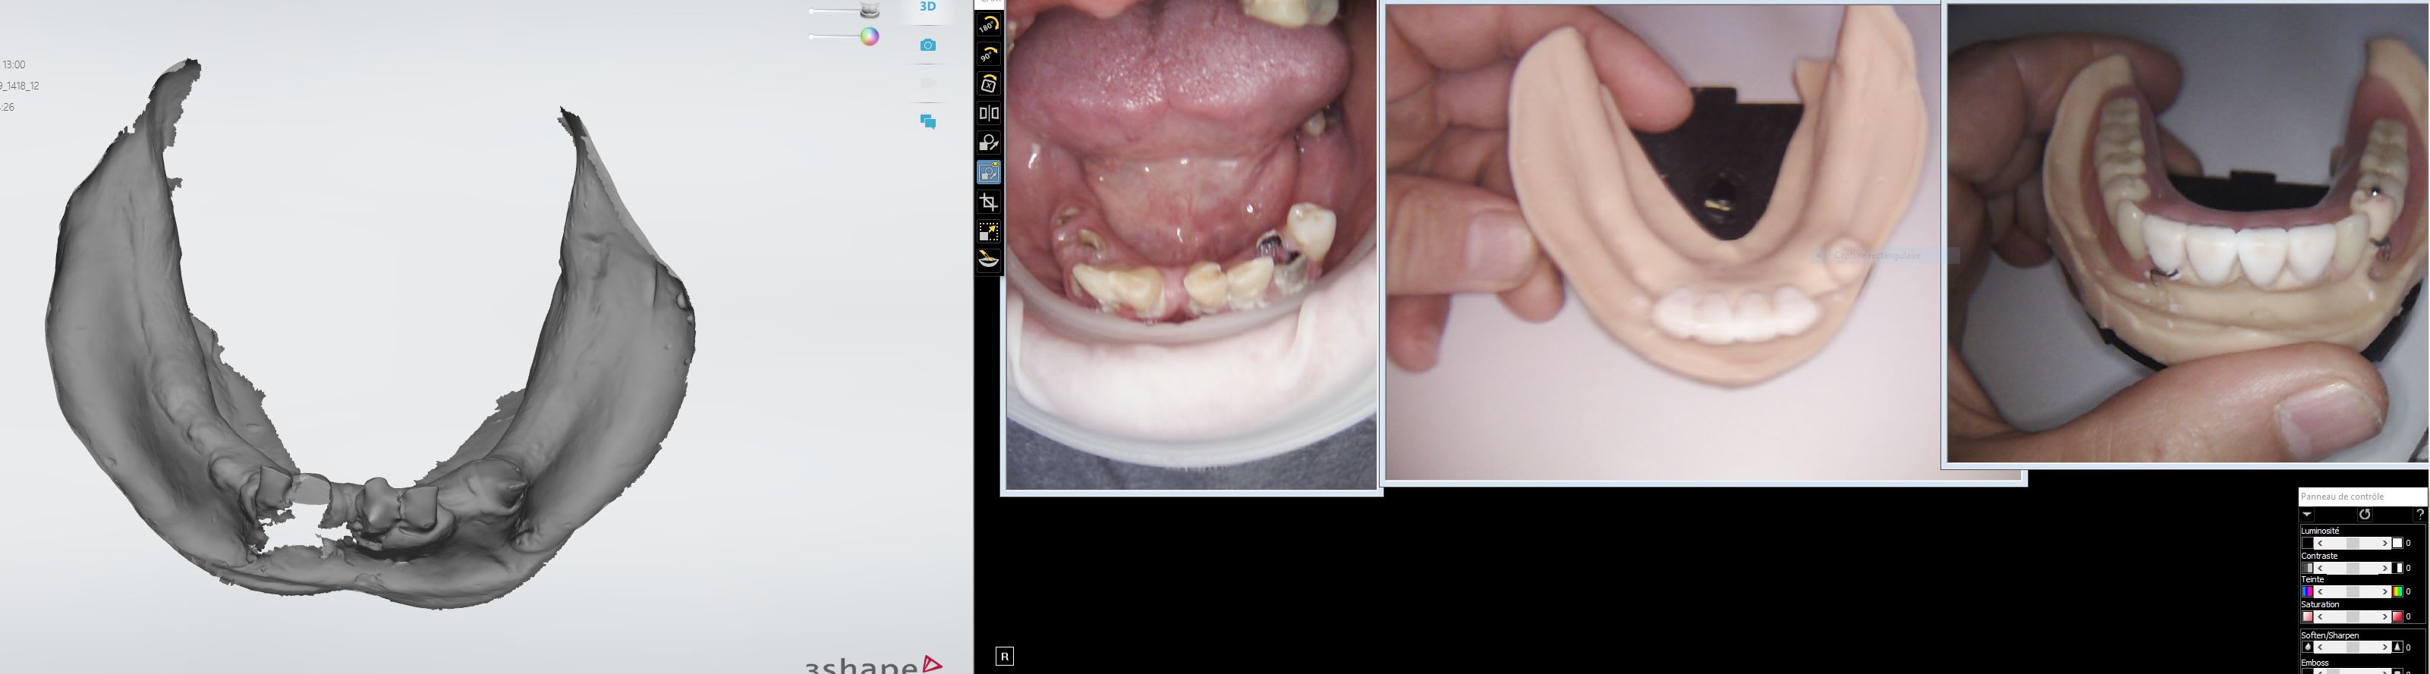Image resolution: width=2430 pixels, height=674 pixels.
Task: Click the reset icon in control panel
Action: [2364, 515]
